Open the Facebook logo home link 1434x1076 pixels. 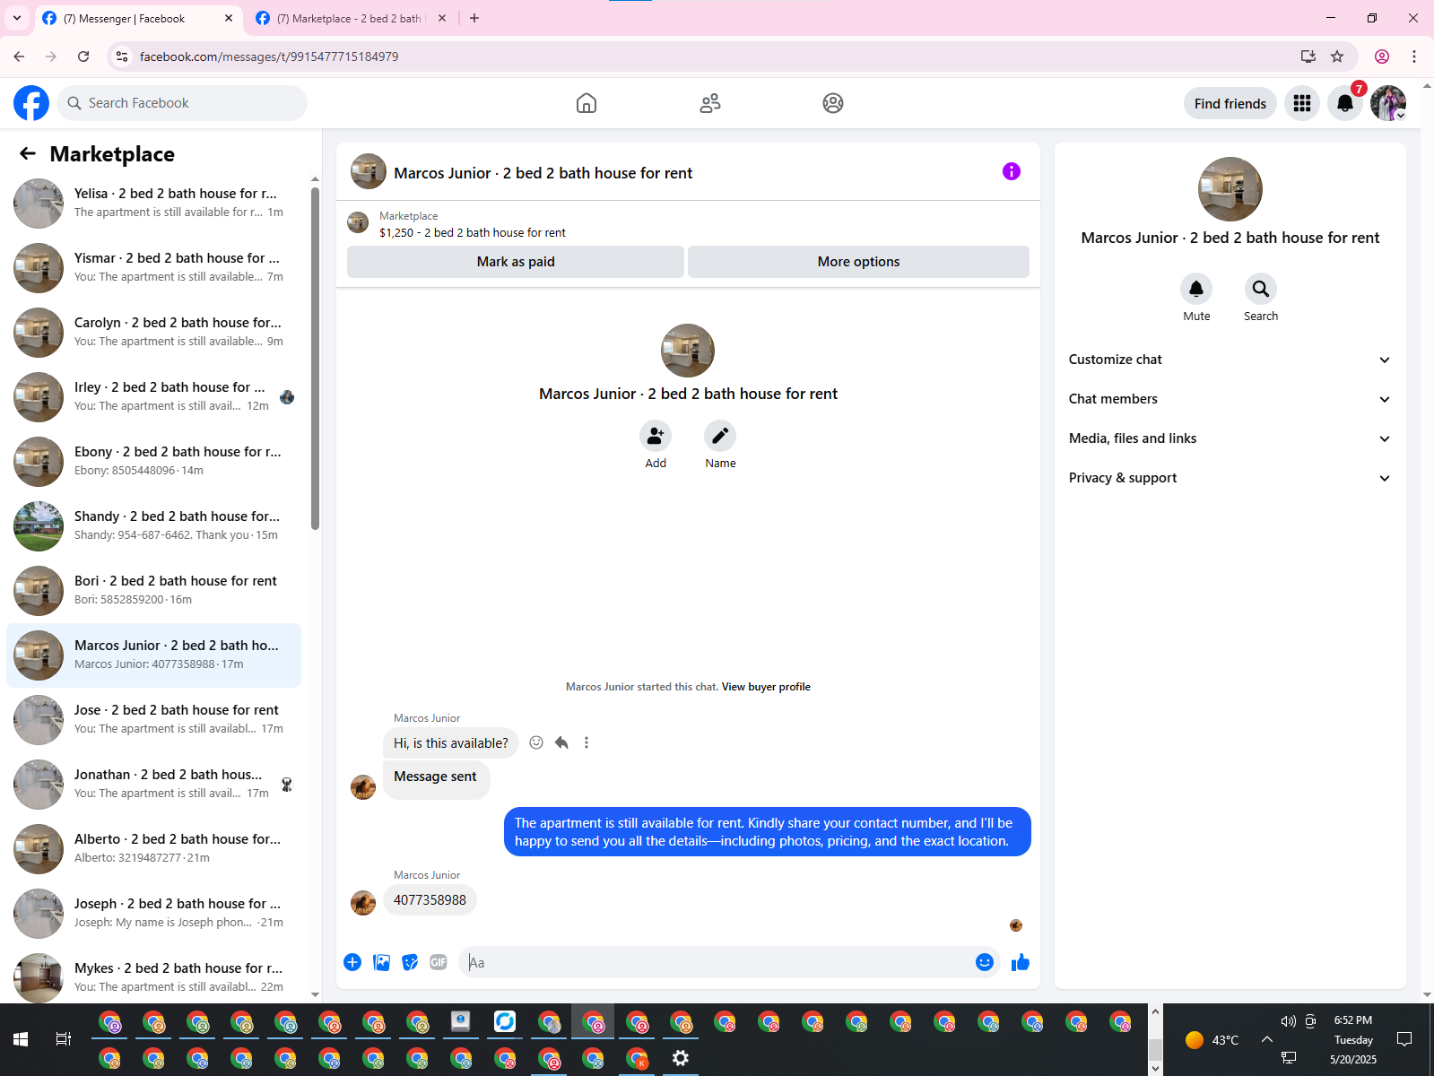tap(31, 103)
